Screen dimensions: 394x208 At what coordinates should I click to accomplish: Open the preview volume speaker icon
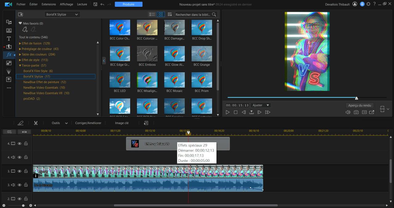click(348, 112)
